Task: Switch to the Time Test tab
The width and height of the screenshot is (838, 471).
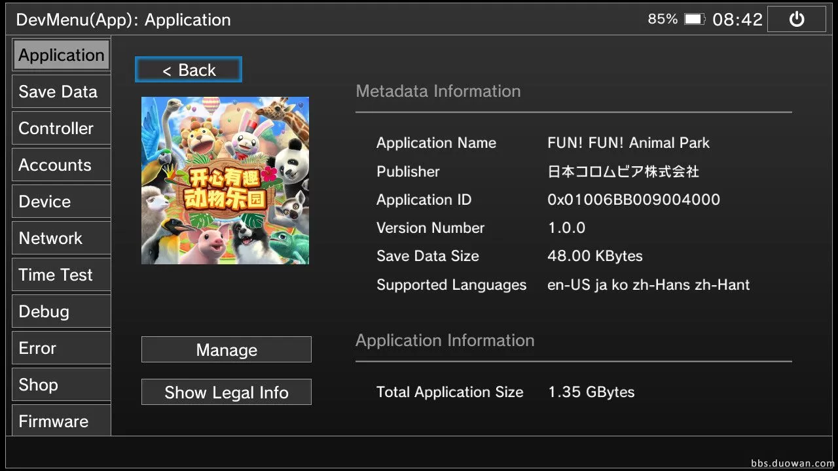Action: pyautogui.click(x=62, y=275)
